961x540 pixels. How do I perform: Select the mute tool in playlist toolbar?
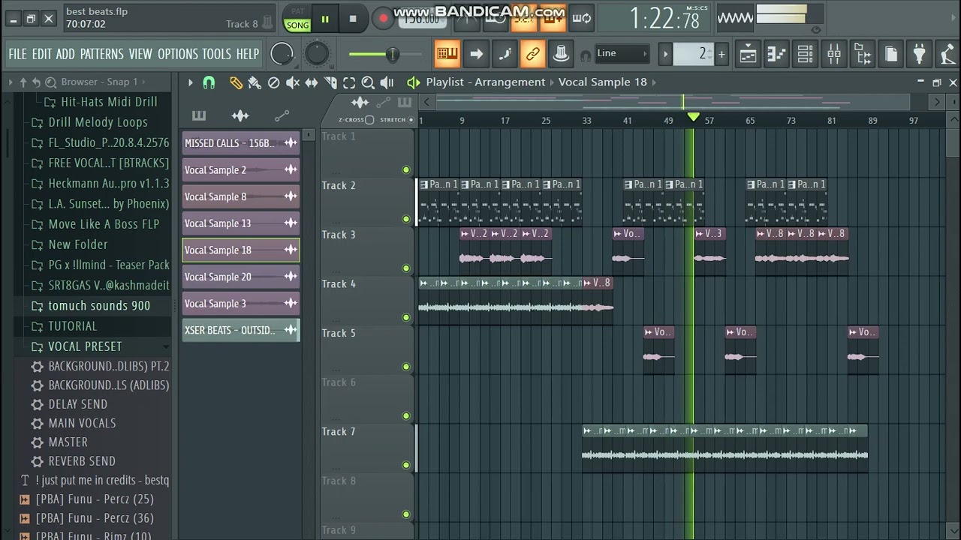tap(293, 82)
